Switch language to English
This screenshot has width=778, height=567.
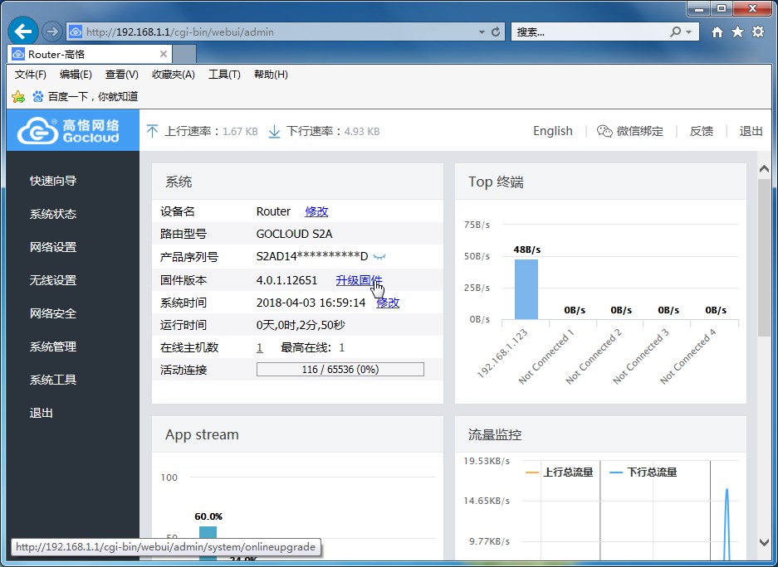553,131
